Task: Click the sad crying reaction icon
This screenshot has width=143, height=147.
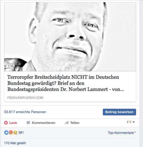Action: click(15, 133)
